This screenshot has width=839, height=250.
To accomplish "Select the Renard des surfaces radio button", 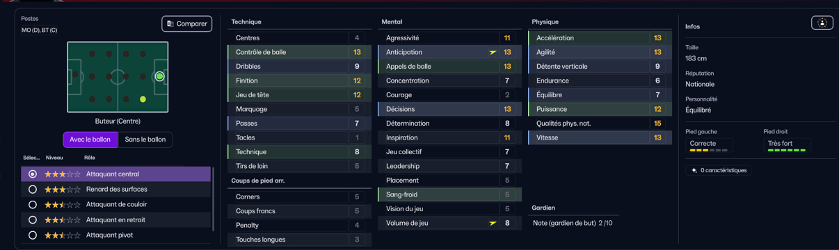I will point(33,189).
